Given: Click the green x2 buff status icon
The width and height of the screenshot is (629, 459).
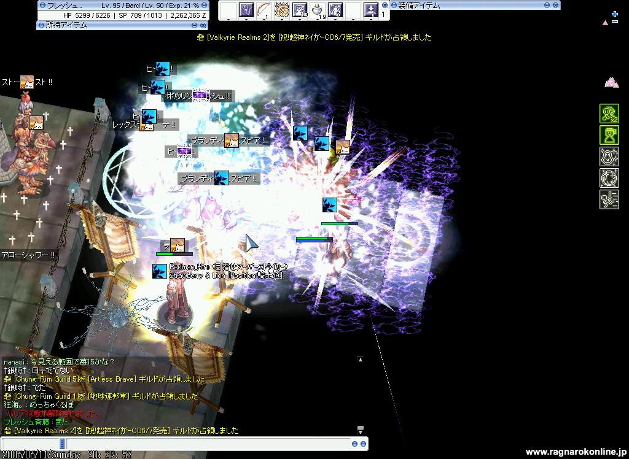Looking at the screenshot, I should click(x=609, y=114).
